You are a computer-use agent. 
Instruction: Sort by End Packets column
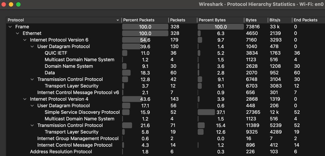pos(308,20)
